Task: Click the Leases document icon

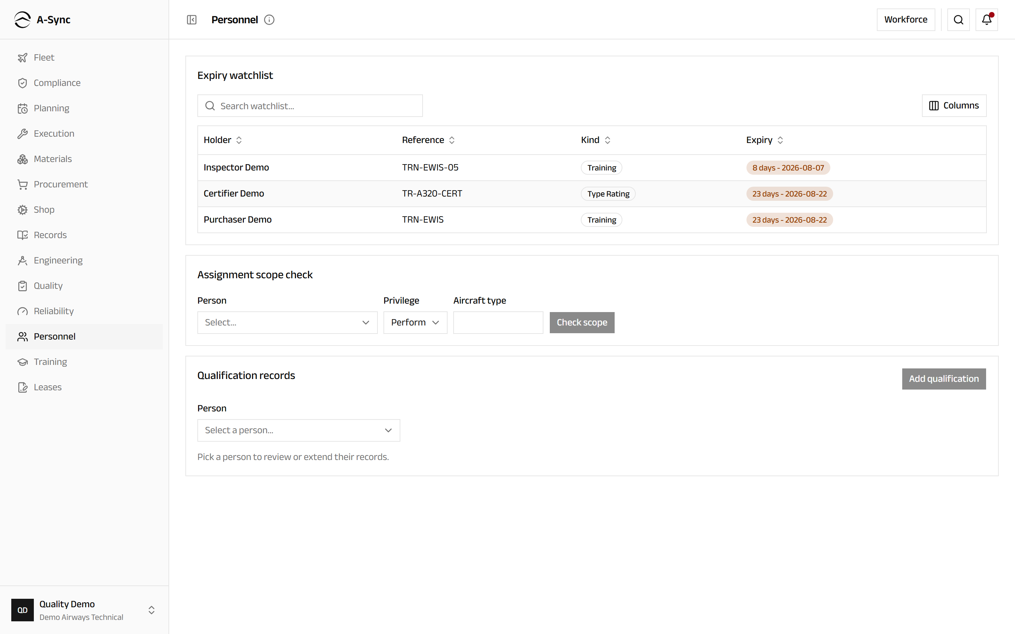Action: (x=23, y=387)
